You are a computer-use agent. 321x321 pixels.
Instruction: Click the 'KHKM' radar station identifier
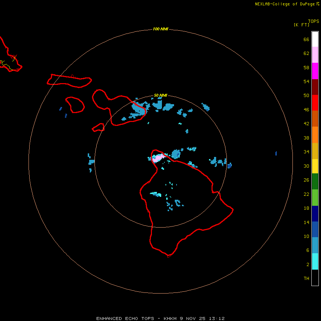coord(170,319)
